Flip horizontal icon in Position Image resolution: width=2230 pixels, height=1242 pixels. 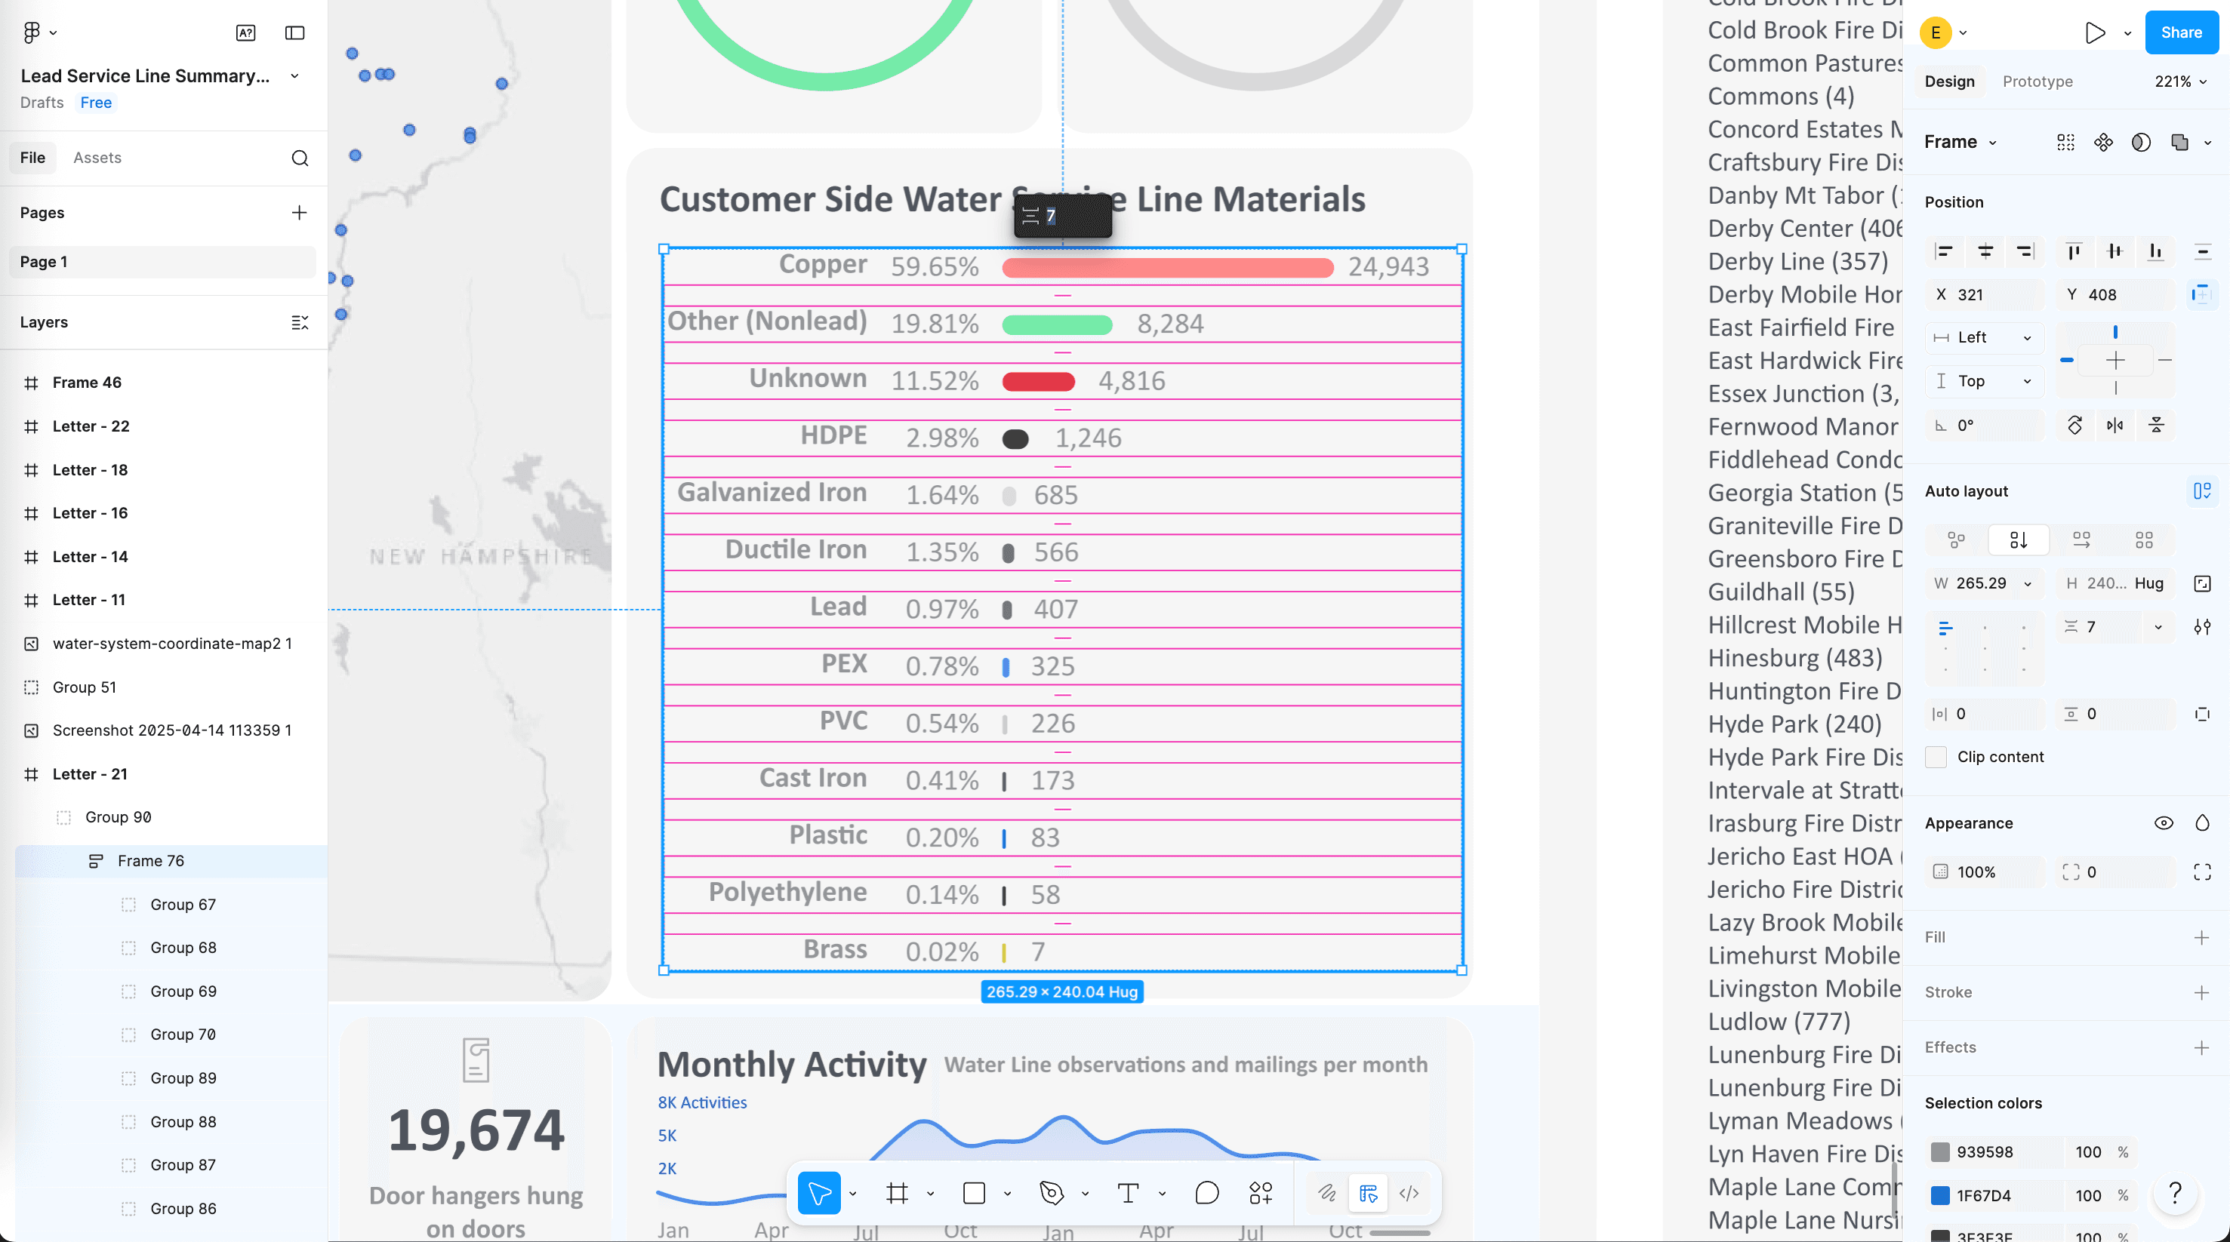pos(2114,425)
